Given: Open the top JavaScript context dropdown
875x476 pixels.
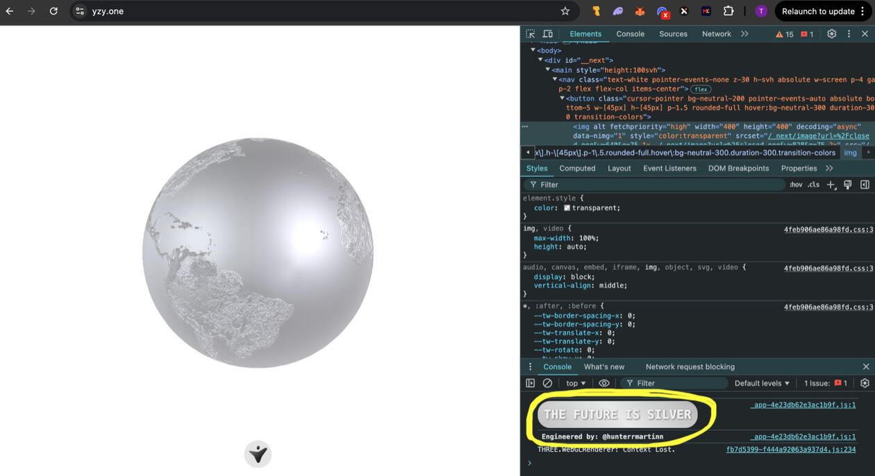Looking at the screenshot, I should pos(576,383).
